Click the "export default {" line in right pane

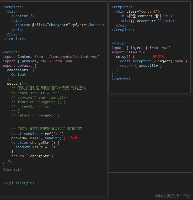point(128,52)
